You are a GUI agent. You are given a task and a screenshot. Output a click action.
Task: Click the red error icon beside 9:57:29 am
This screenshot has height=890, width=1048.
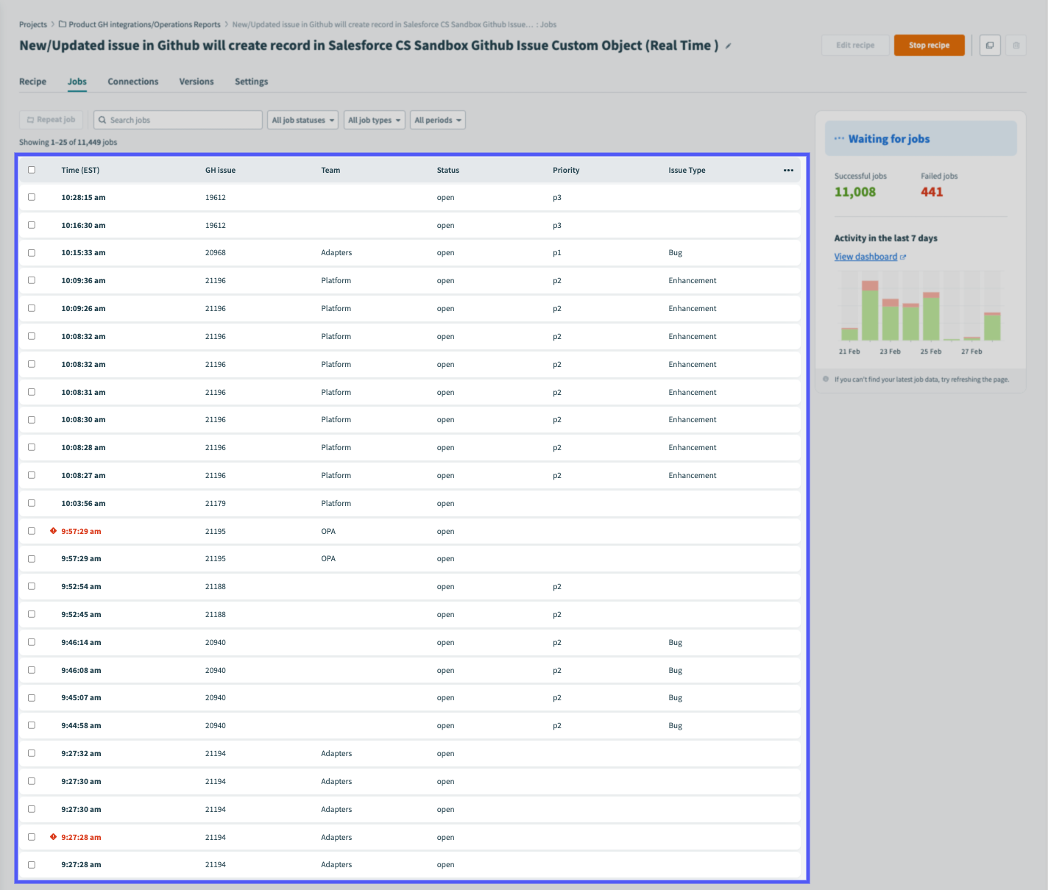pos(52,530)
